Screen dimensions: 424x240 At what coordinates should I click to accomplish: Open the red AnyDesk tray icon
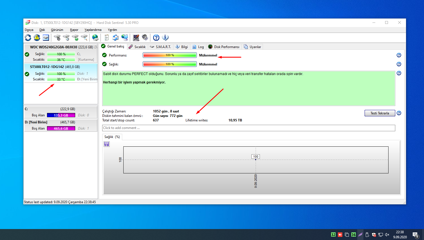pos(340,235)
